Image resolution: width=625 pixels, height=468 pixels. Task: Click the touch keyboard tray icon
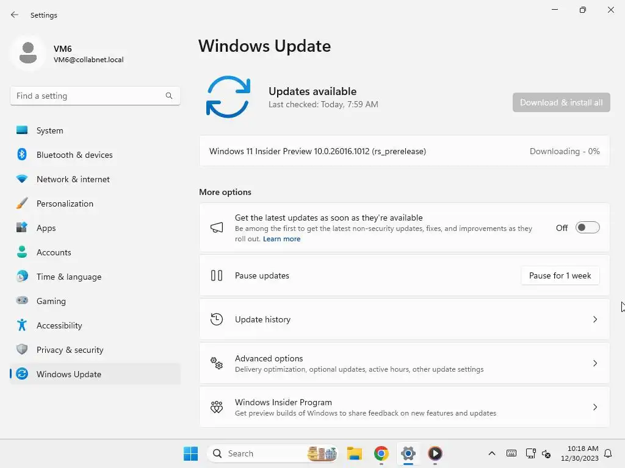(x=511, y=453)
